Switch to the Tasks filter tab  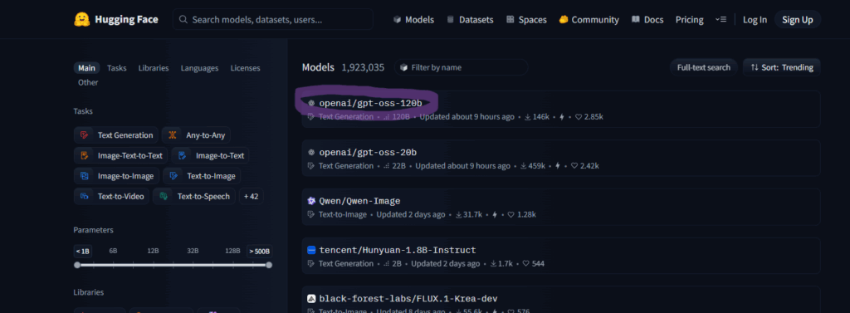click(116, 68)
